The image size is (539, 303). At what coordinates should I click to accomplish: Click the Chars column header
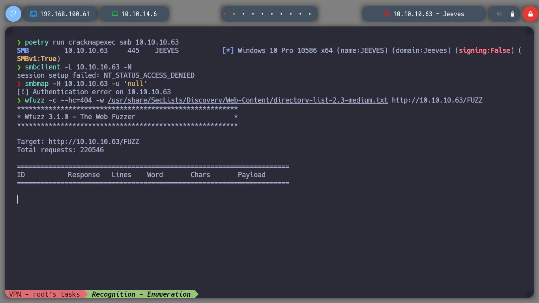[x=200, y=175]
